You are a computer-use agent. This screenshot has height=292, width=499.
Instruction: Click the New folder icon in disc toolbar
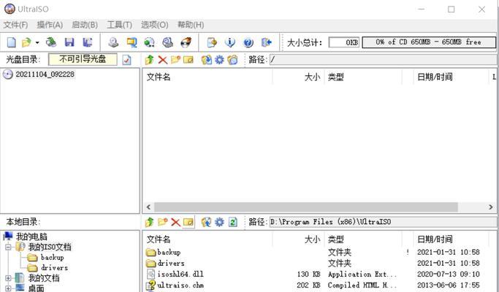pyautogui.click(x=175, y=59)
